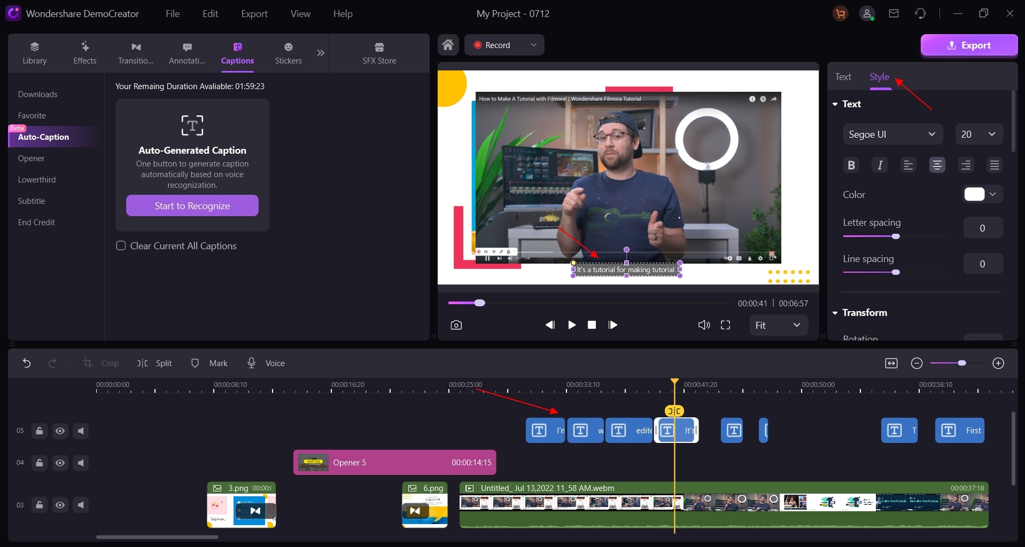
Task: Open the text Color dropdown arrow
Action: [x=993, y=194]
